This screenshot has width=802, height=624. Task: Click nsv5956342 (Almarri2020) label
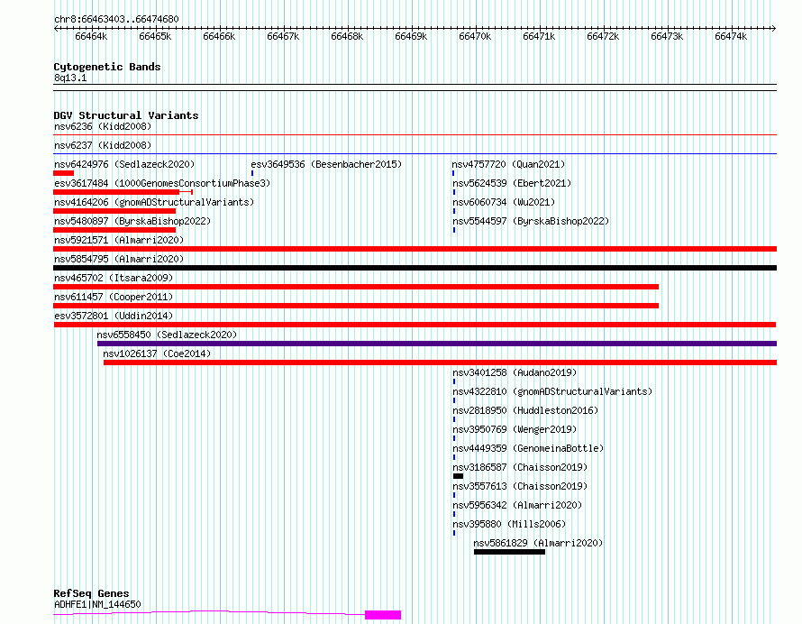point(517,505)
